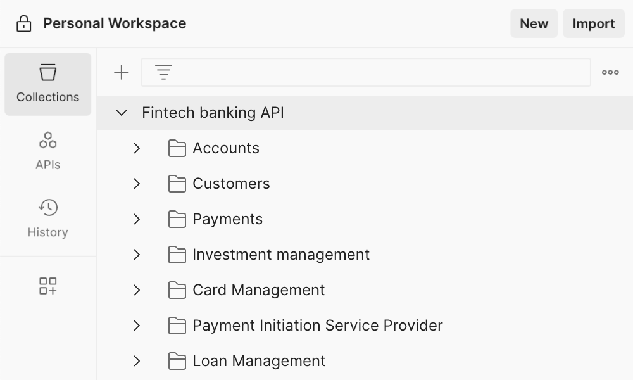
Task: Select Payment Initiation Service Provider folder
Action: (x=317, y=326)
